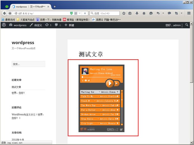Click the volume bars icon in the player

[x=89, y=81]
